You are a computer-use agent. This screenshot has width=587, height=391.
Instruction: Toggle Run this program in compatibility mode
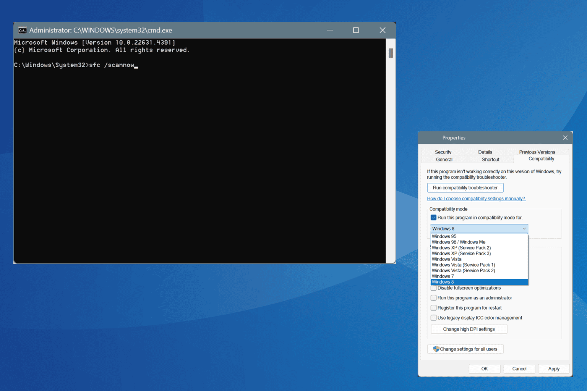coord(434,218)
